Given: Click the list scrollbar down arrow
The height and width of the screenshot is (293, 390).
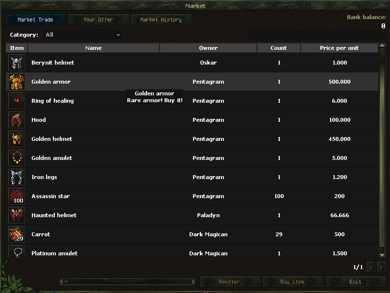Looking at the screenshot, I should click(x=382, y=255).
